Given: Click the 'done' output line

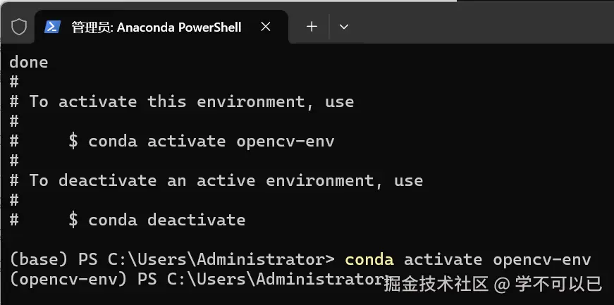Looking at the screenshot, I should point(28,62).
